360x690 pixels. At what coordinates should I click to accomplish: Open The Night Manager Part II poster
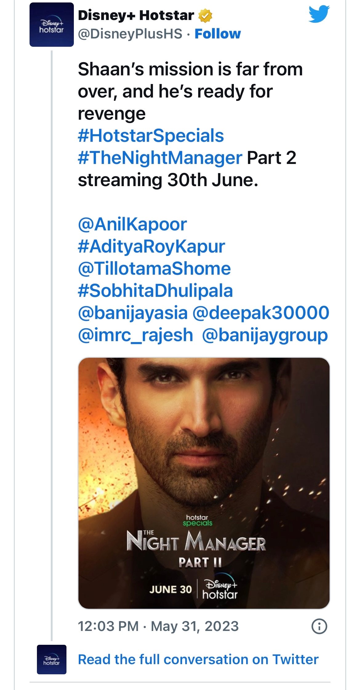pyautogui.click(x=204, y=483)
